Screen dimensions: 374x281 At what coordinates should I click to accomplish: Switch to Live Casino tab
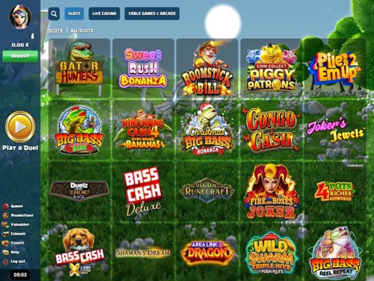104,14
